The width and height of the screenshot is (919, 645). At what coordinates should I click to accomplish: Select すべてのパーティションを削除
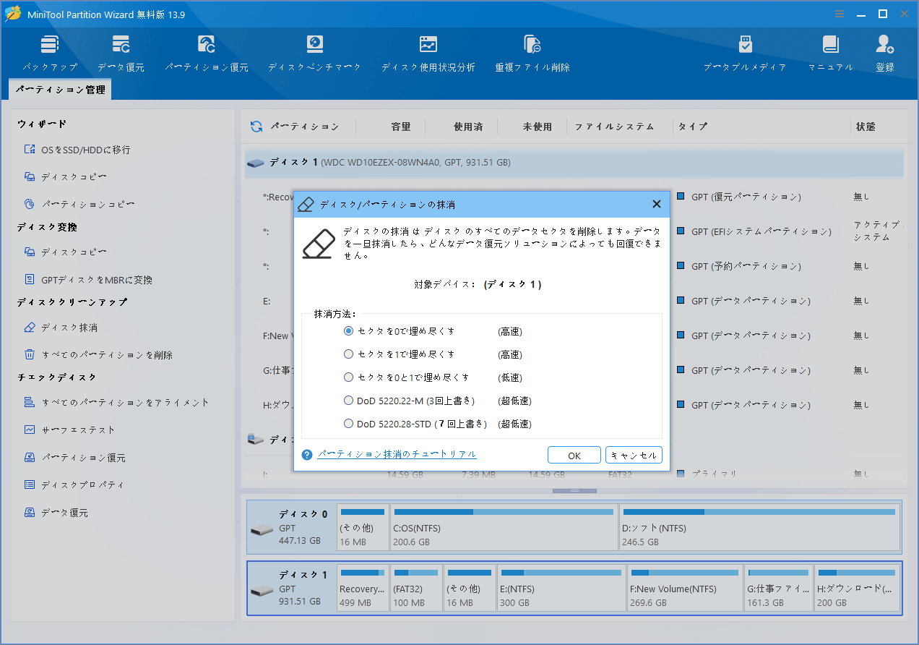98,354
